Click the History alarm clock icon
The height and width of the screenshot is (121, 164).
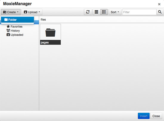(8, 30)
